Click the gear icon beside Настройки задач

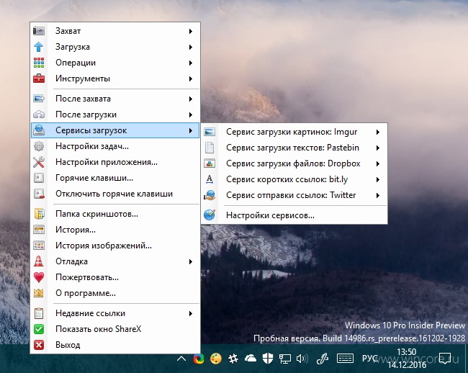pyautogui.click(x=39, y=146)
